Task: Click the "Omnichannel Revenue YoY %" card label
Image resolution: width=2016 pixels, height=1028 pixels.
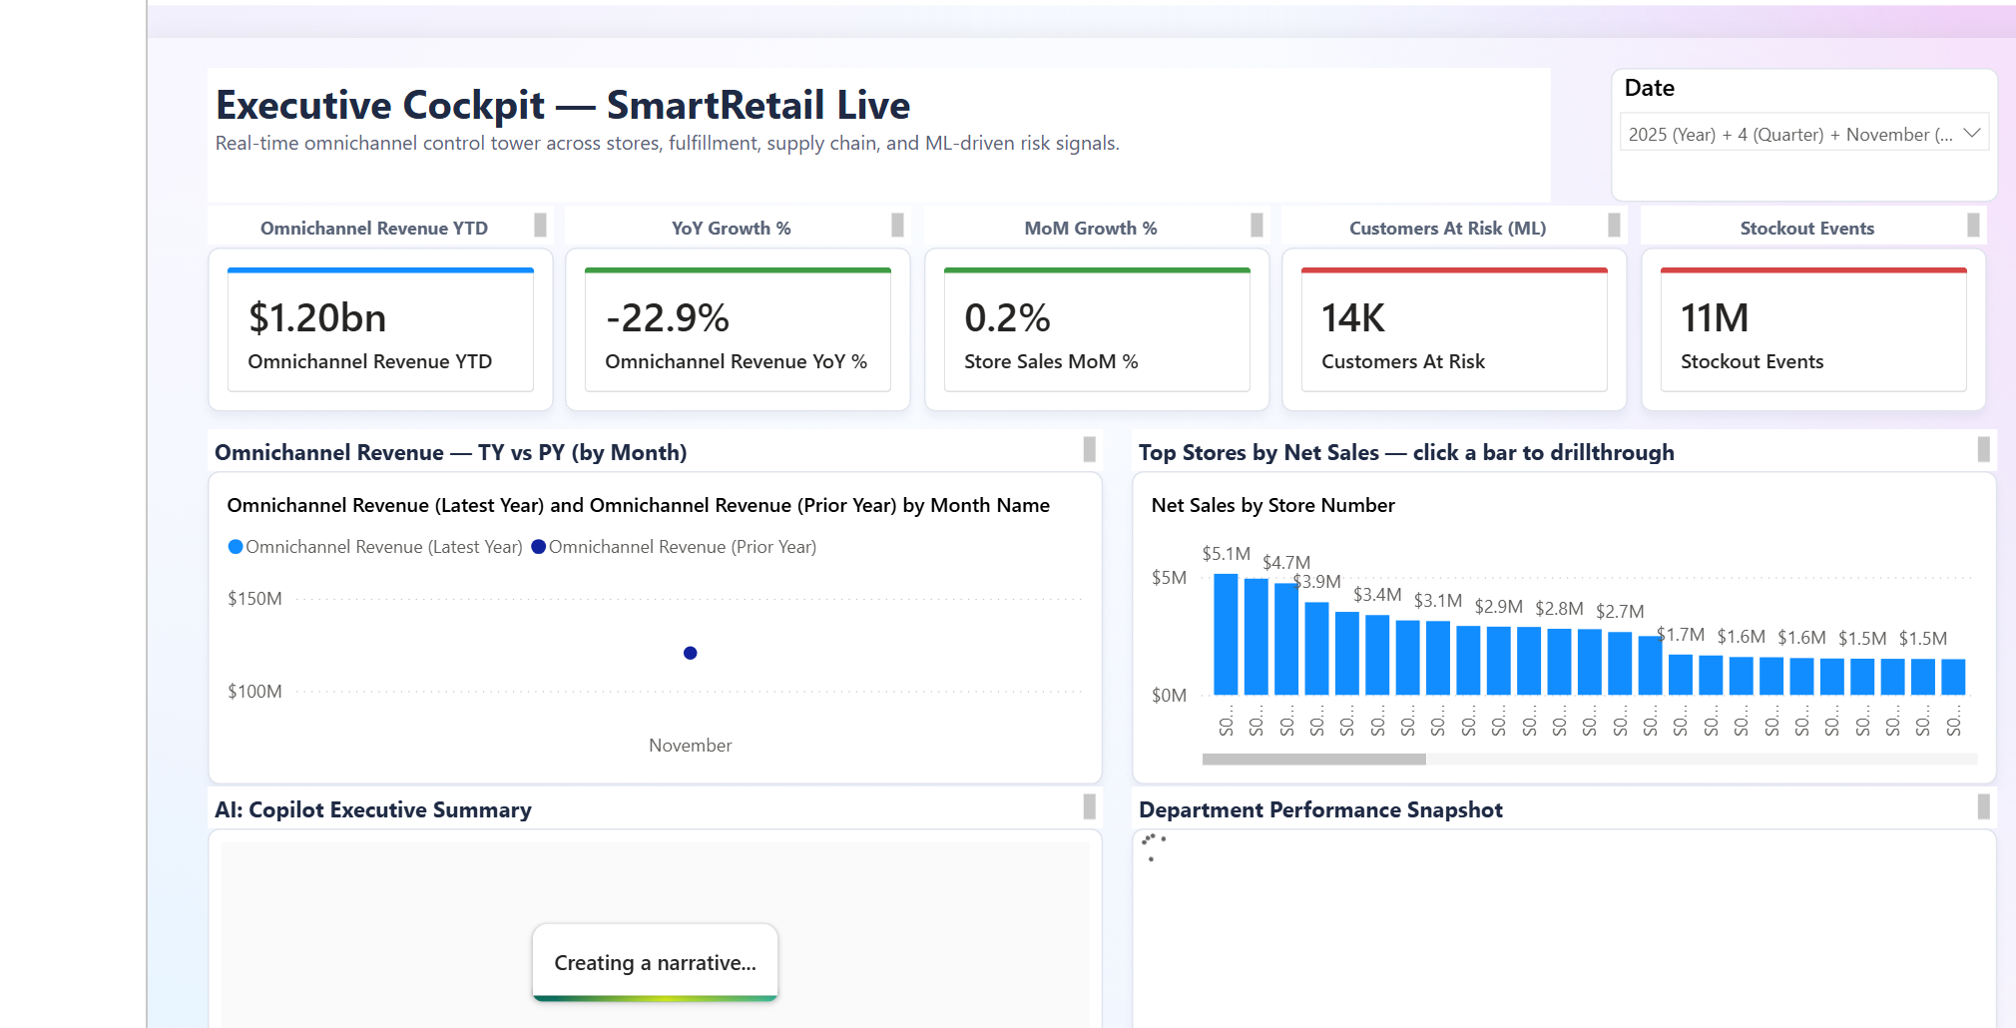Action: pyautogui.click(x=736, y=361)
